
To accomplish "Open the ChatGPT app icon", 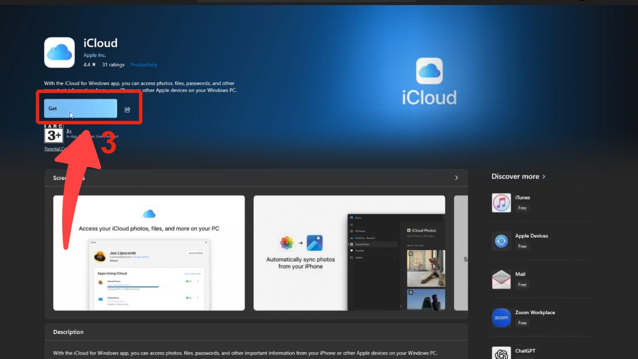I will (501, 353).
